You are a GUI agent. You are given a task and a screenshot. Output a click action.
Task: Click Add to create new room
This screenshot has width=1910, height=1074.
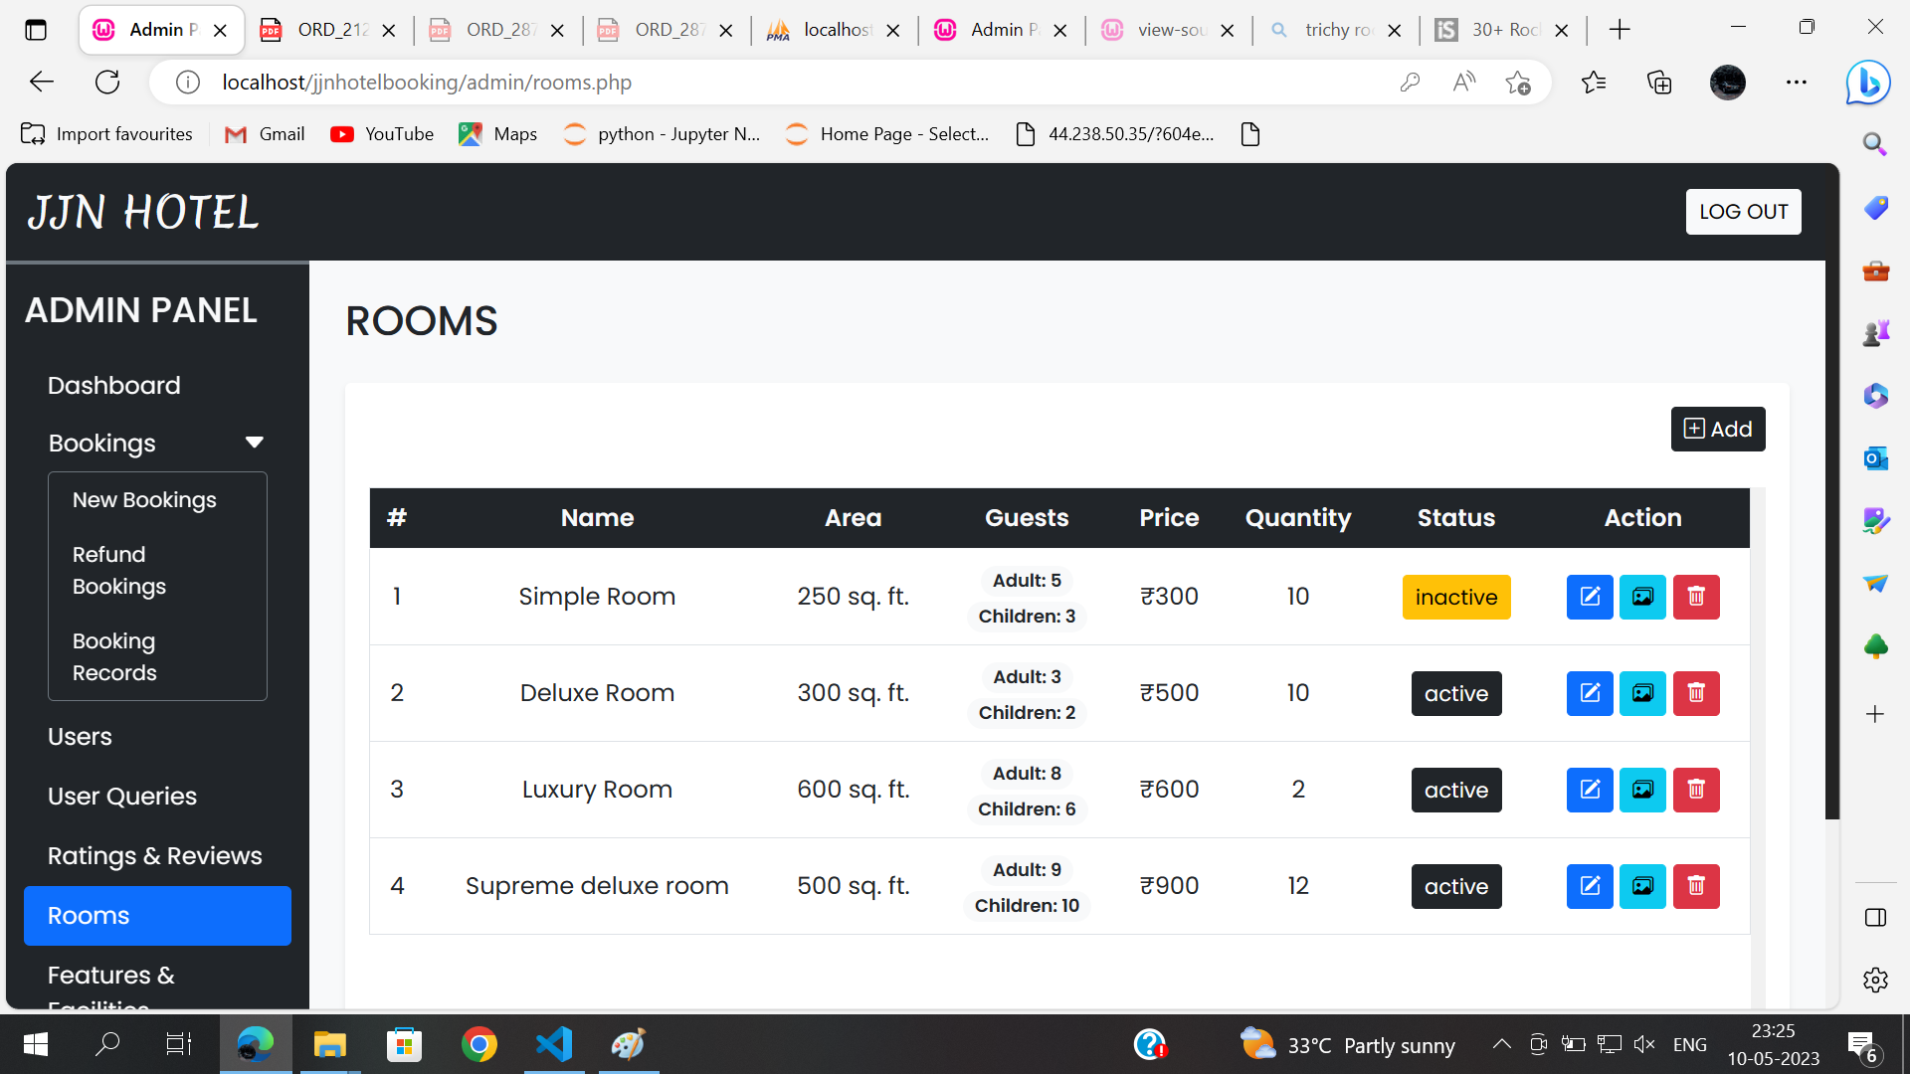click(x=1717, y=429)
